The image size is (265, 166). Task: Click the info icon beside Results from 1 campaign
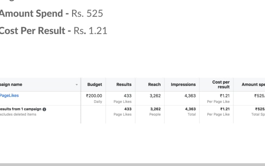click(x=44, y=109)
